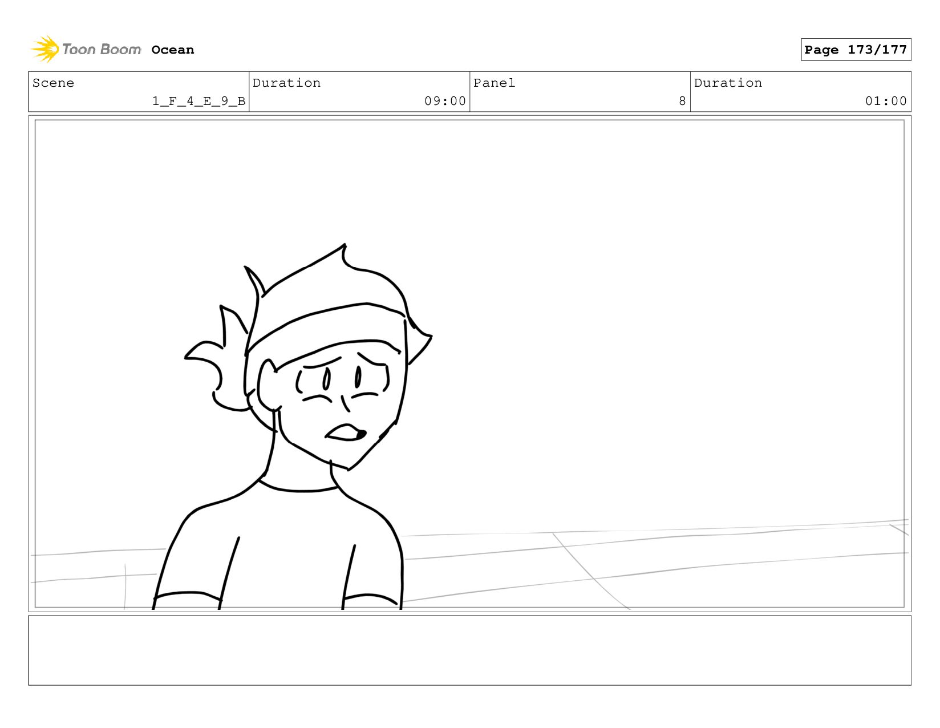Click the scene duration value '09:00'
The image size is (940, 728).
[x=445, y=101]
